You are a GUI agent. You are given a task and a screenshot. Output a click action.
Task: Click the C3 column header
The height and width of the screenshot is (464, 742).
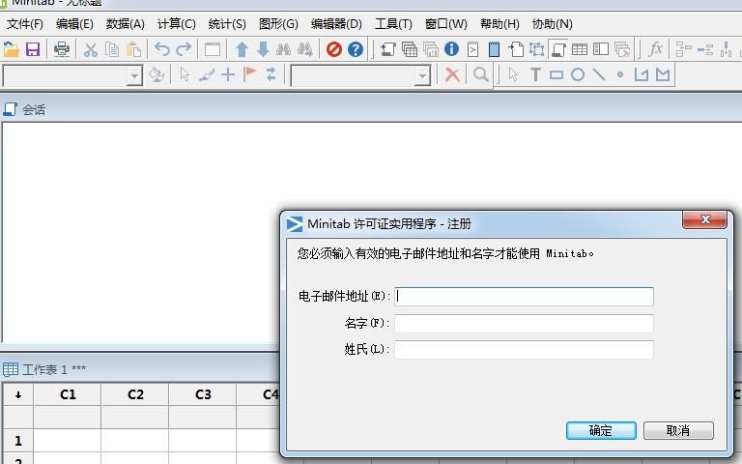(203, 394)
